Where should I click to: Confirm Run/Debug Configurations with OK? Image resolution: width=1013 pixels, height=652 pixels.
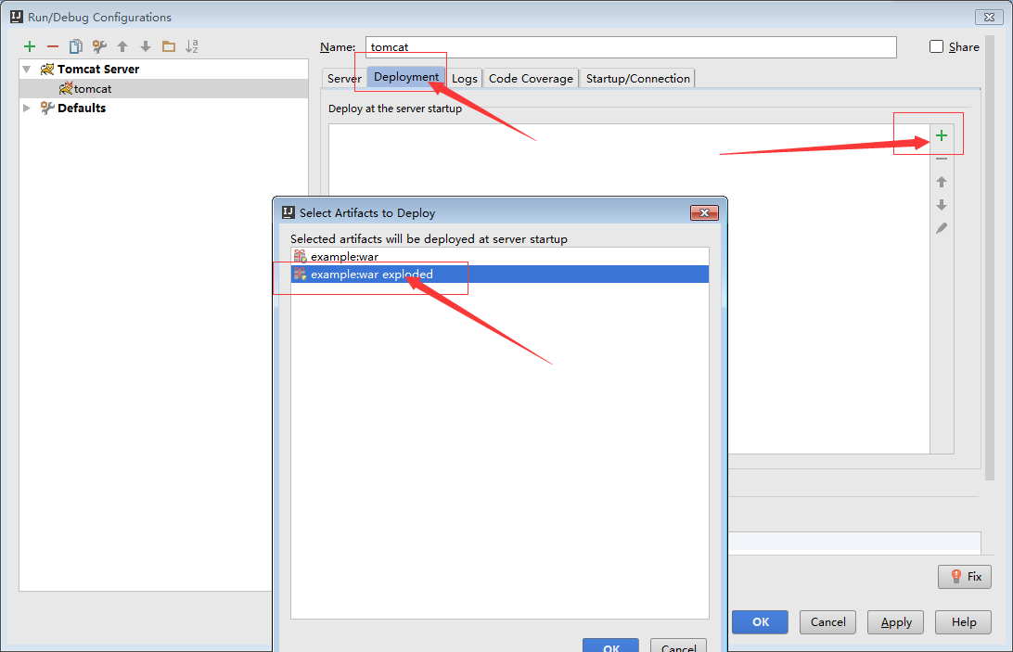(x=760, y=622)
